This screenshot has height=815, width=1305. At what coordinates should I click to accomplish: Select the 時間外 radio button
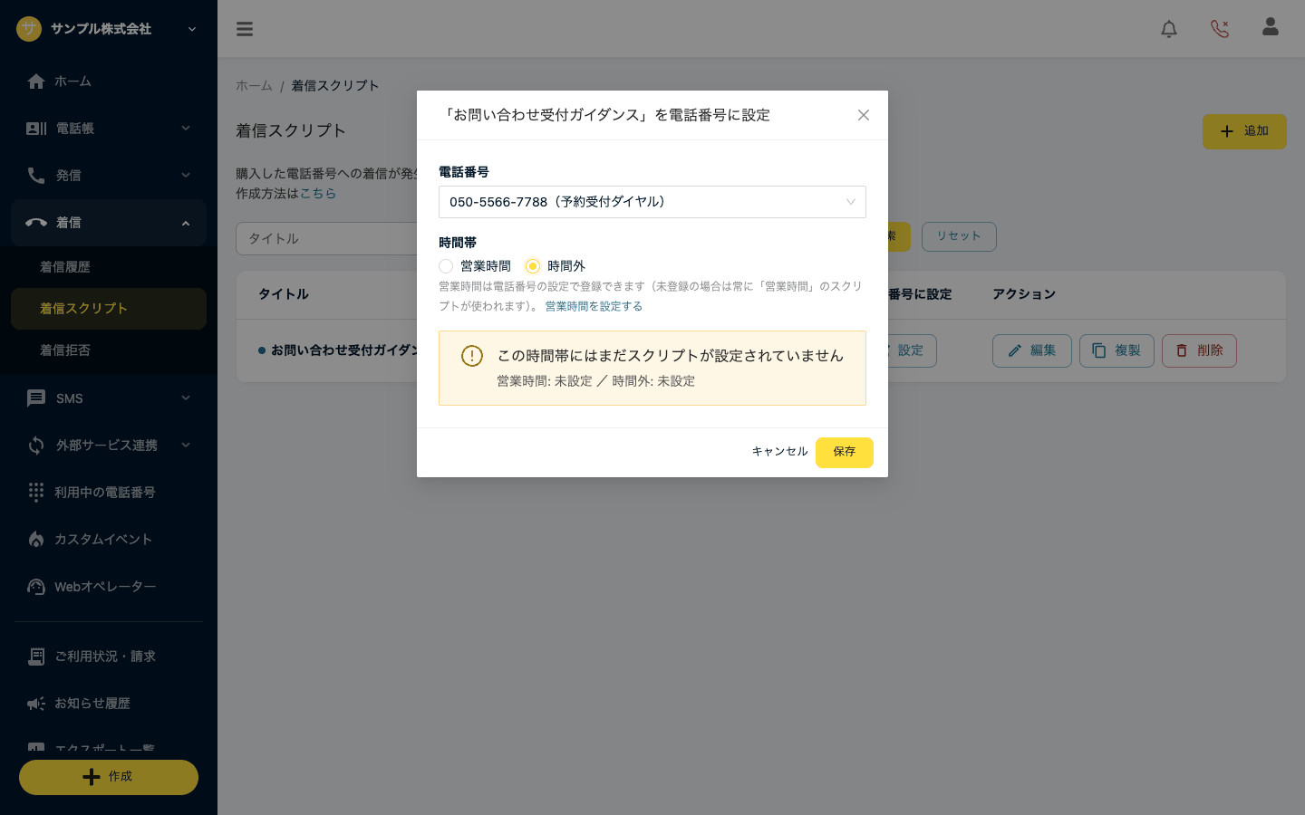[533, 266]
